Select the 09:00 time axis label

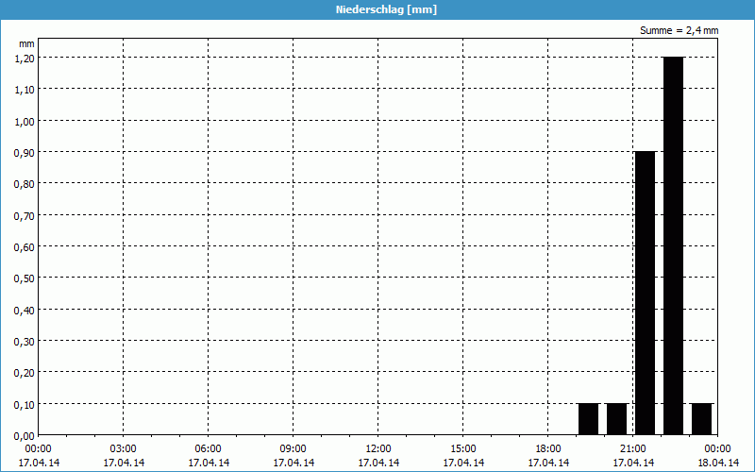point(294,448)
